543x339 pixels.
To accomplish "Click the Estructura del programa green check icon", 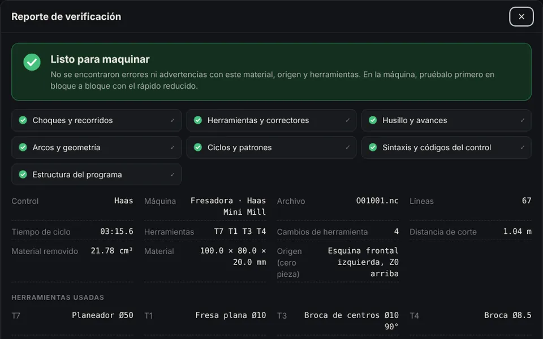I will (23, 175).
